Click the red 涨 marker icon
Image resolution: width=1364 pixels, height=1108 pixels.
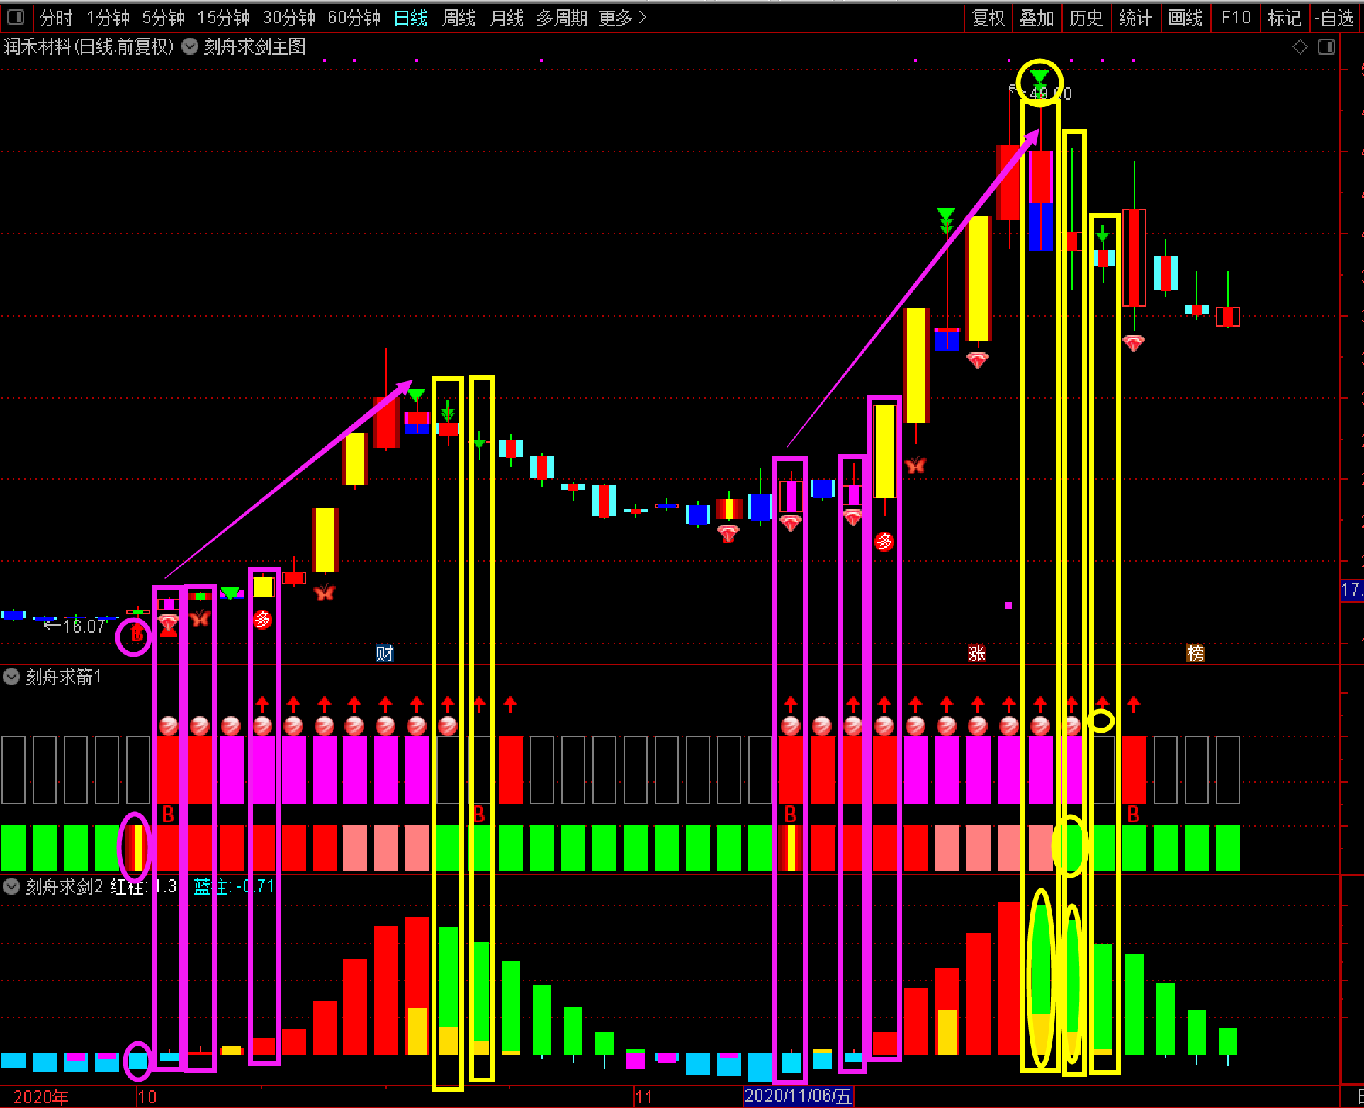tap(976, 653)
